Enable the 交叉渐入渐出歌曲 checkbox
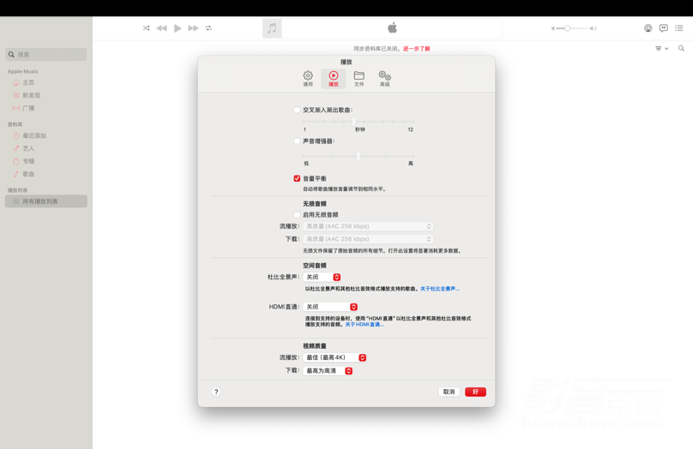Viewport: 693px width, 449px height. tap(297, 110)
